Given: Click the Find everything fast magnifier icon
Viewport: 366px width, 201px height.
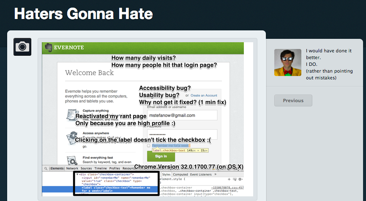Looking at the screenshot, I should (x=72, y=160).
